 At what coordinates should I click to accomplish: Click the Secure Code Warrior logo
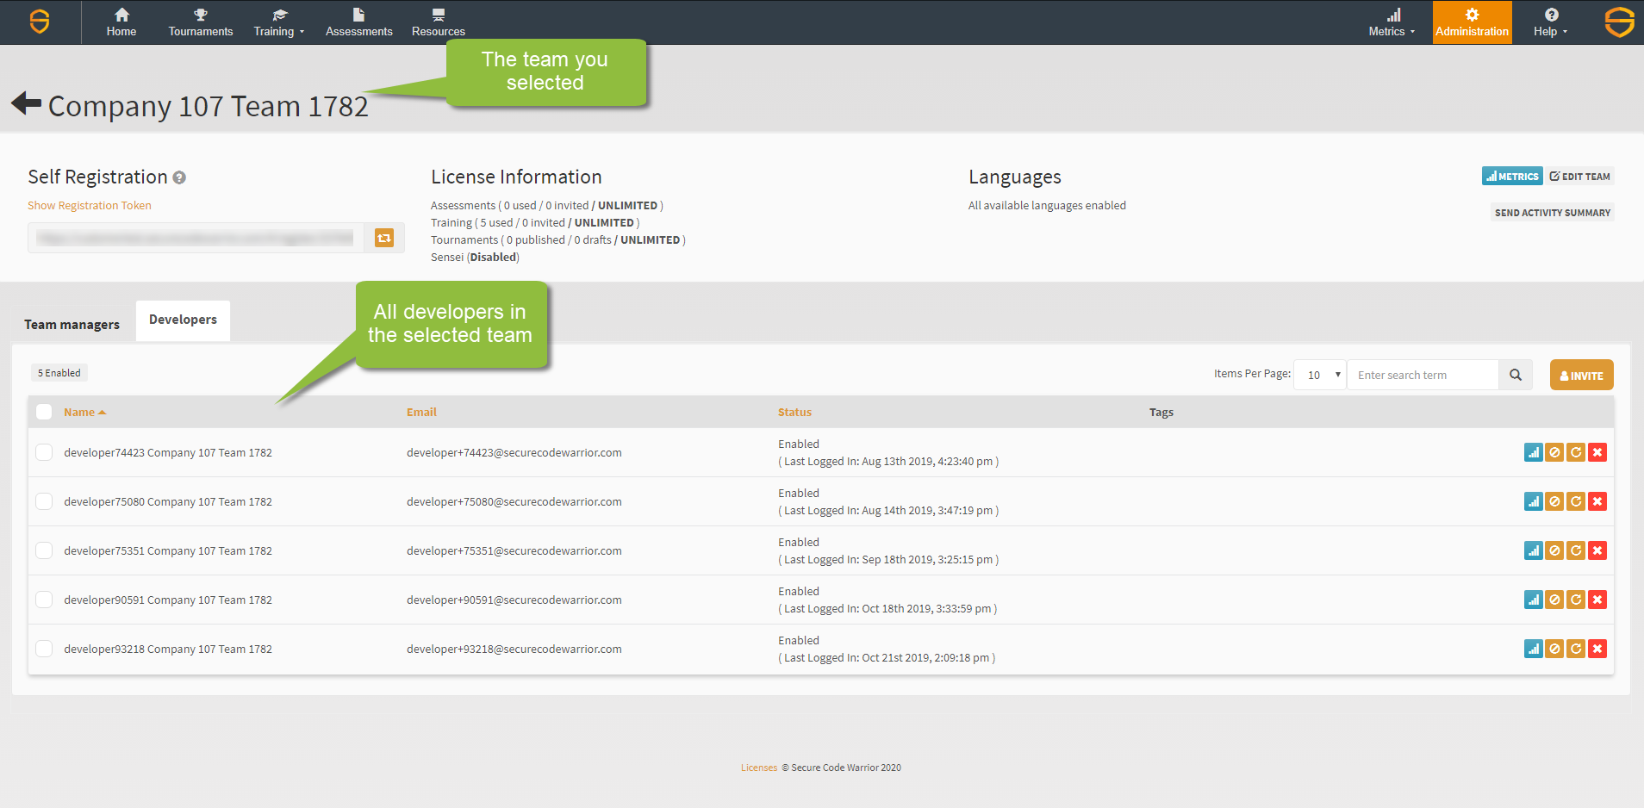pyautogui.click(x=40, y=22)
